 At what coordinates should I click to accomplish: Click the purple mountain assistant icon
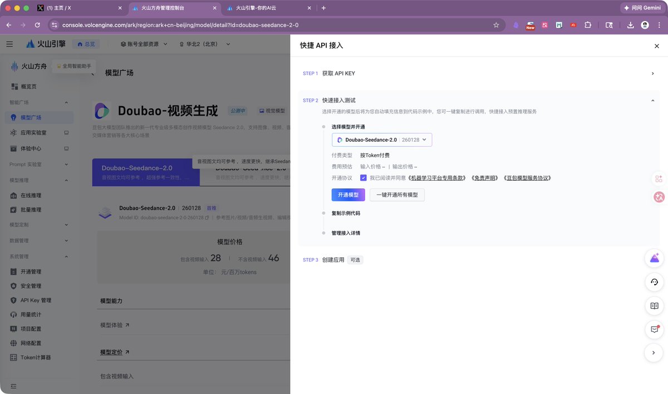[654, 258]
